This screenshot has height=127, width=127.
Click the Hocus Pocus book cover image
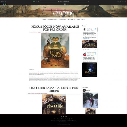point(55,50)
